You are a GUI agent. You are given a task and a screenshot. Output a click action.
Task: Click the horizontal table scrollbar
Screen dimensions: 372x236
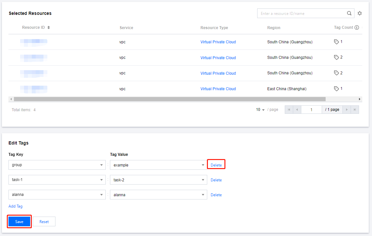click(x=169, y=99)
